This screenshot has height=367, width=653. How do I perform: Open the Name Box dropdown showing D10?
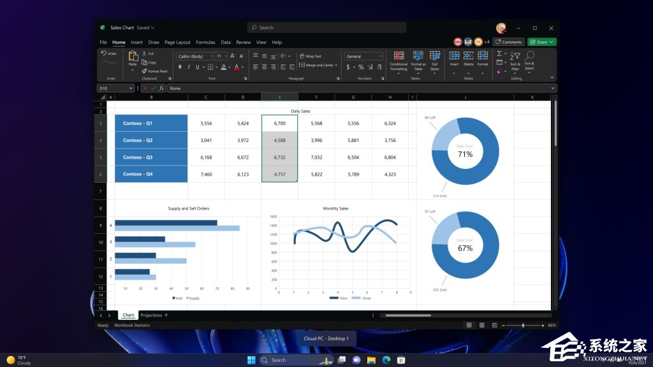(x=131, y=89)
